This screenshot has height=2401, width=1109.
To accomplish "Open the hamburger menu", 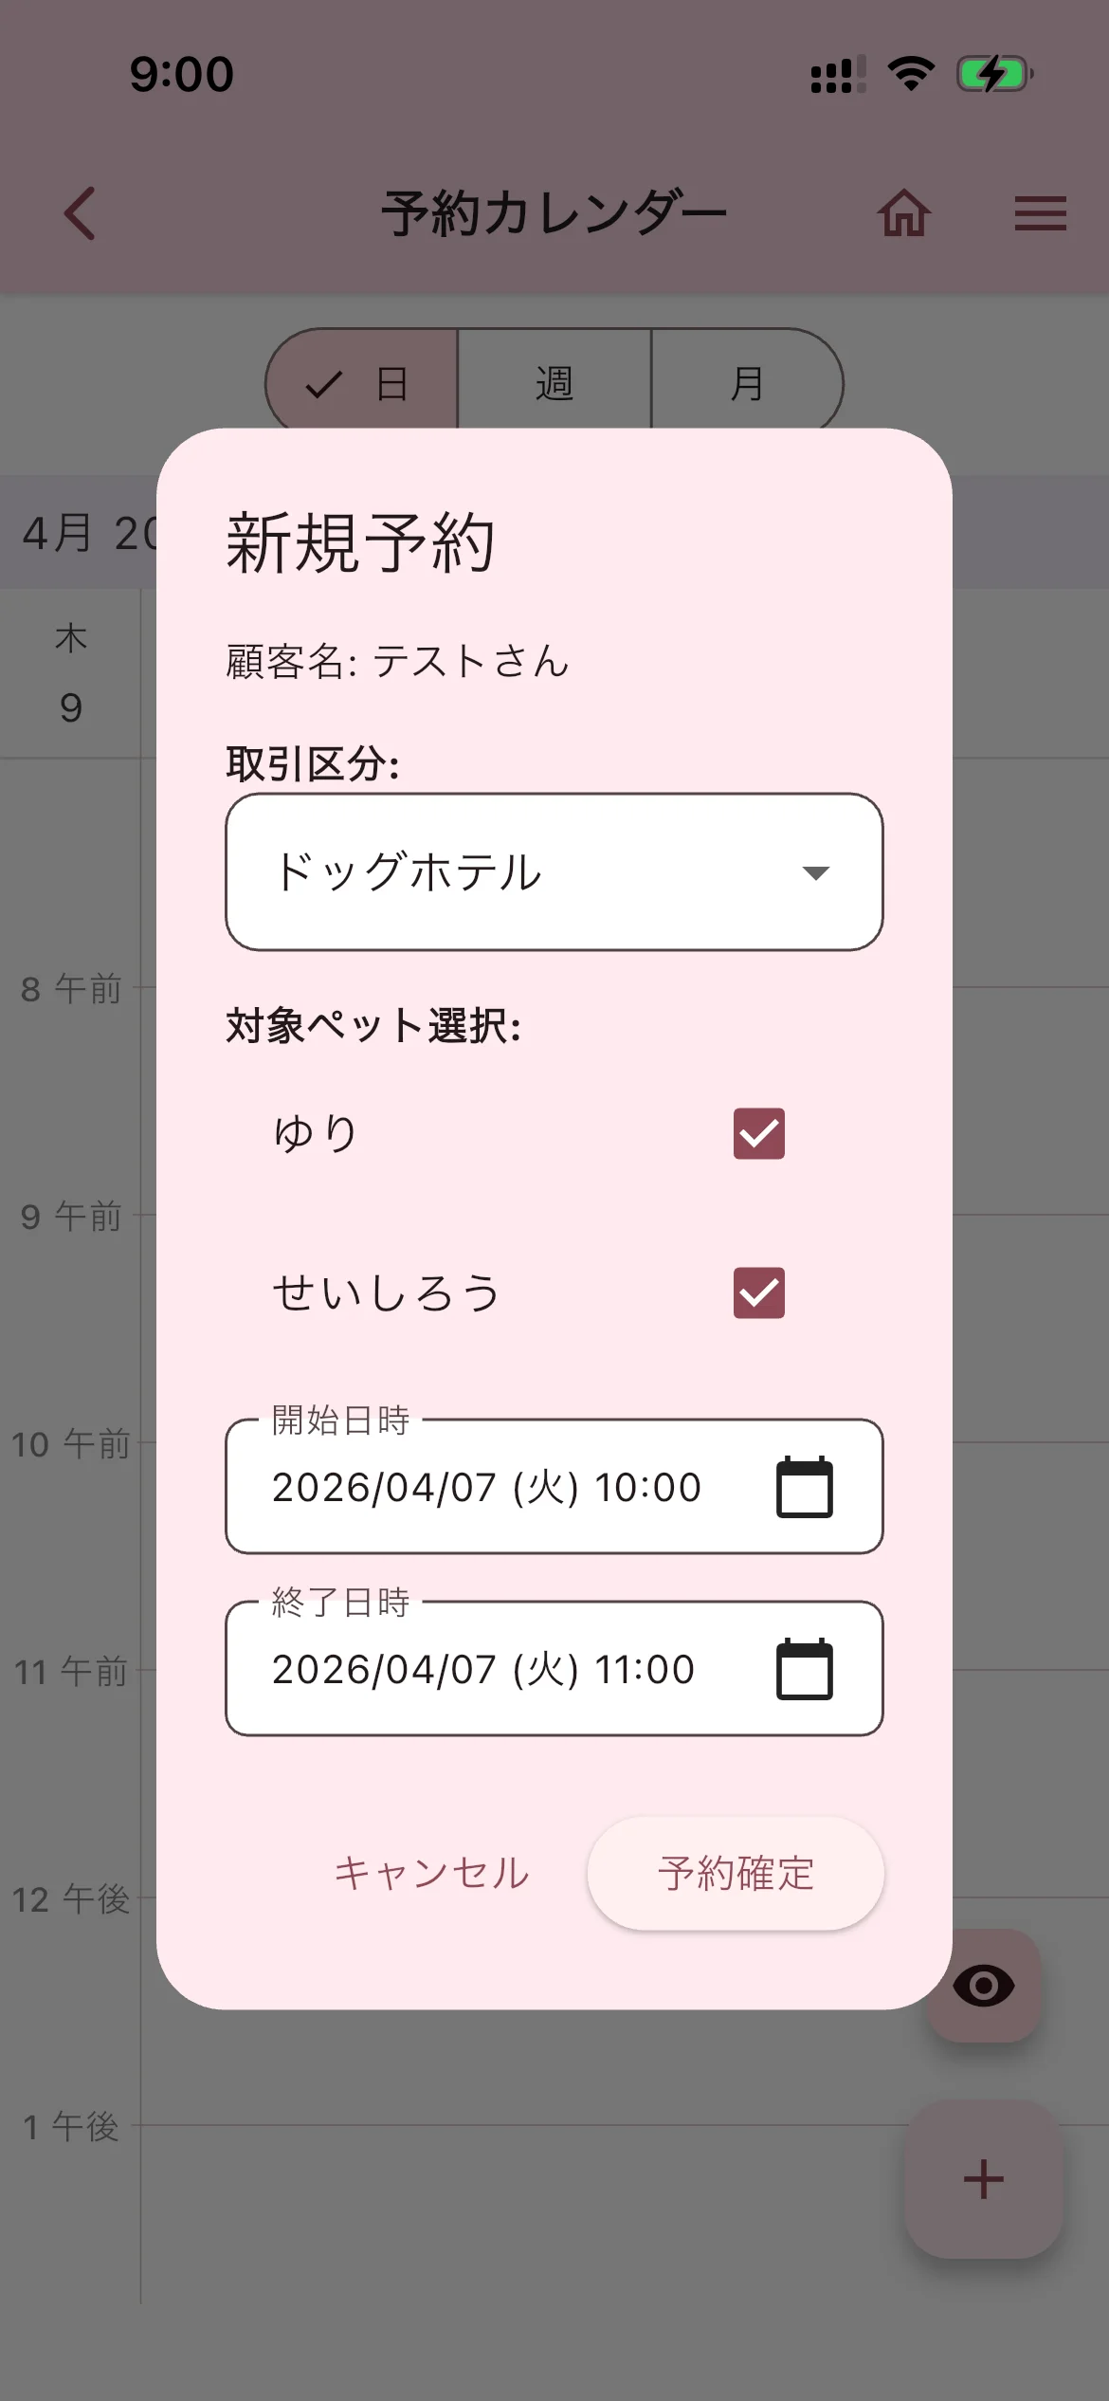I will tap(1040, 213).
